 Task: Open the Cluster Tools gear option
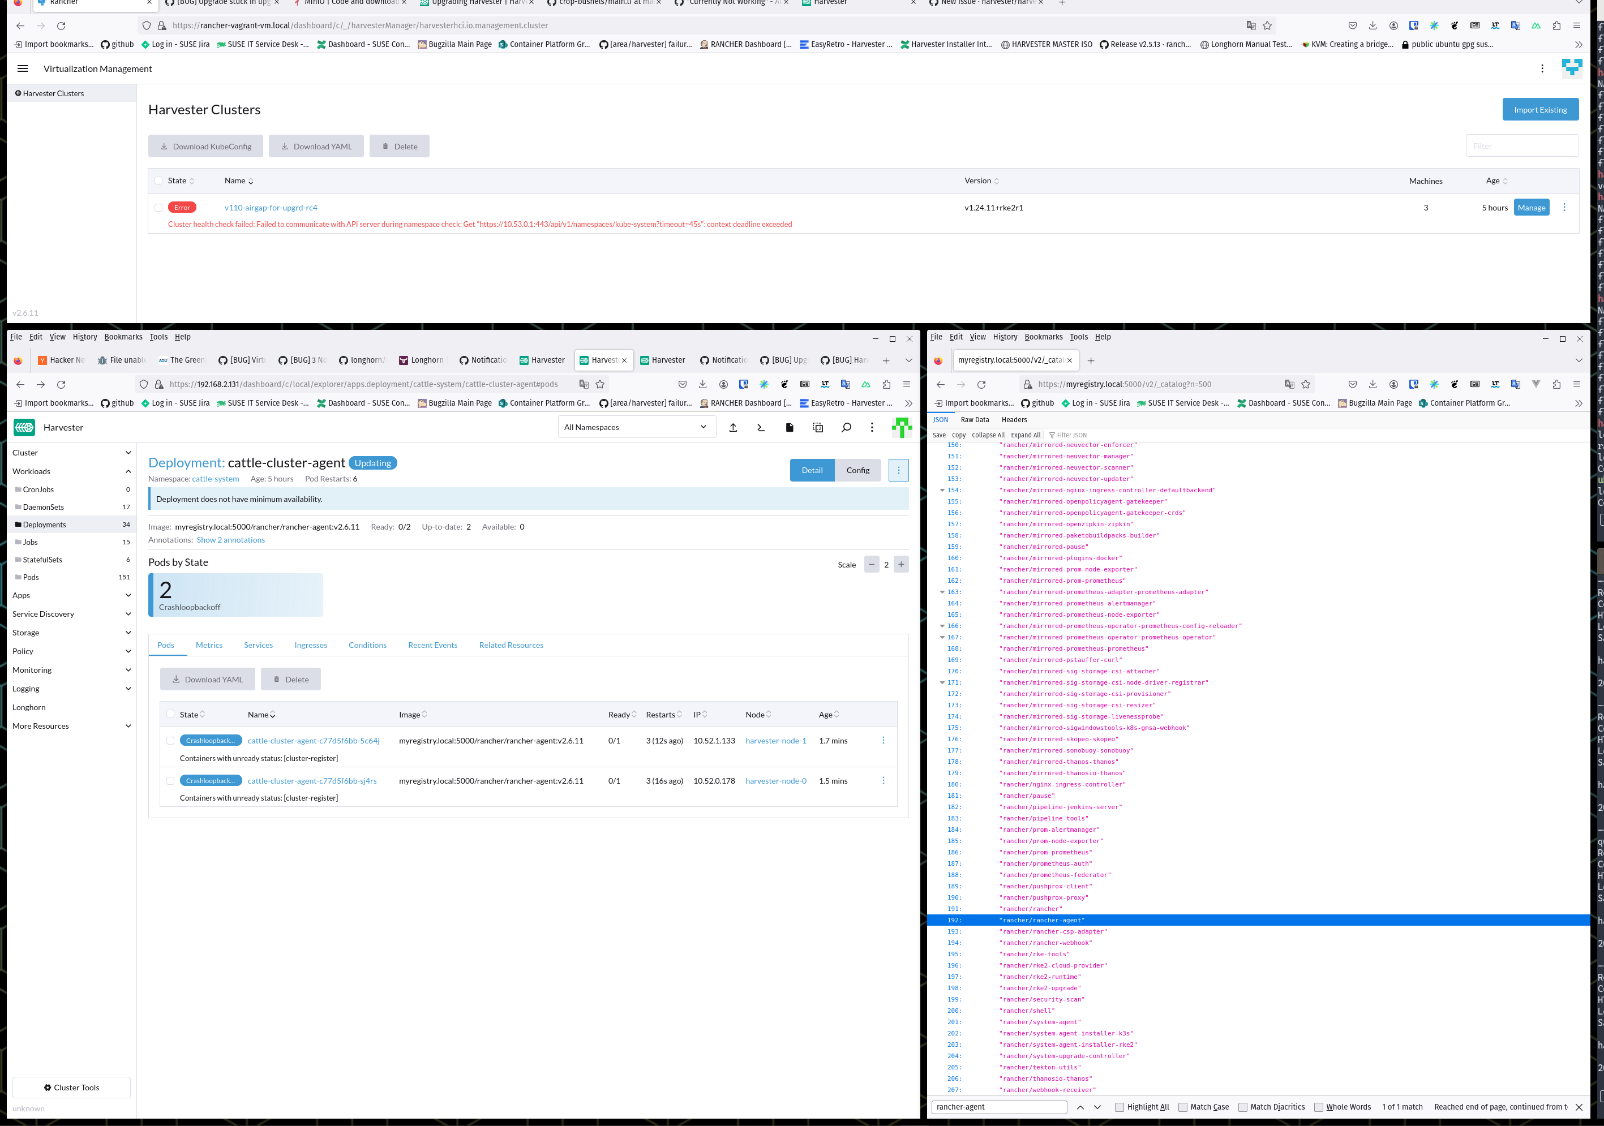point(71,1087)
